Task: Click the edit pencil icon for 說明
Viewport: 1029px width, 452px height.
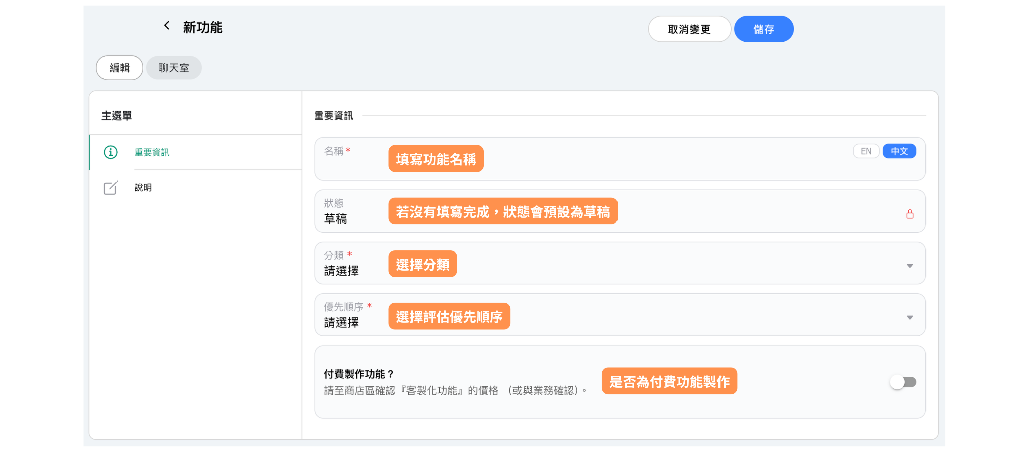Action: tap(111, 188)
